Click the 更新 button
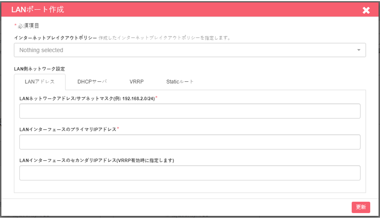The height and width of the screenshot is (218, 380). 361,207
